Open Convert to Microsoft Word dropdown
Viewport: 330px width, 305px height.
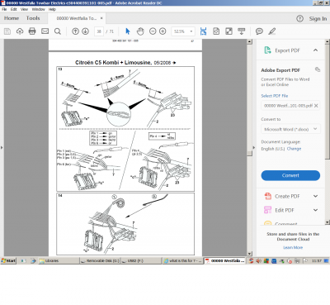coord(315,129)
